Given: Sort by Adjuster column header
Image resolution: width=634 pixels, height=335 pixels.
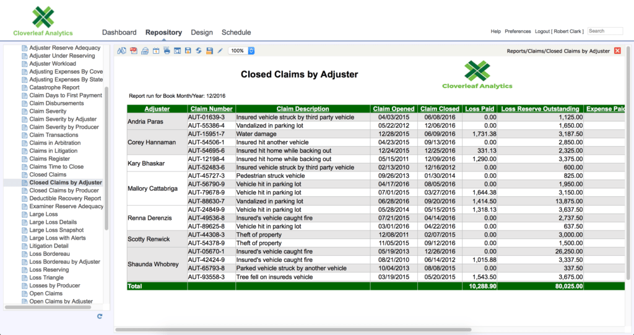Looking at the screenshot, I should click(x=157, y=109).
